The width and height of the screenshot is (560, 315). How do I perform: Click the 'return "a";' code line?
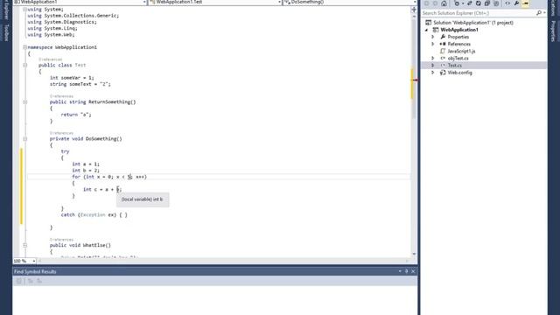[x=76, y=115]
